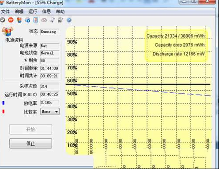Click the 40% axis label
The image size is (219, 169).
72,107
